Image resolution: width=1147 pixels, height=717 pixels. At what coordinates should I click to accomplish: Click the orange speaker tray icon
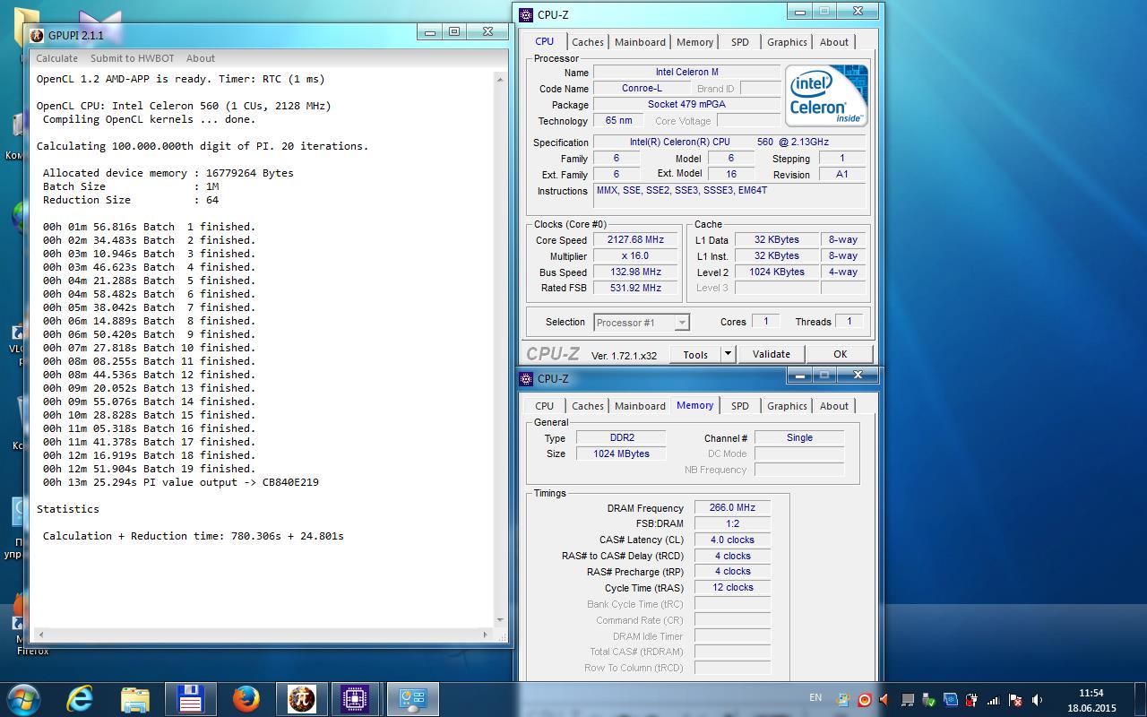(x=884, y=700)
